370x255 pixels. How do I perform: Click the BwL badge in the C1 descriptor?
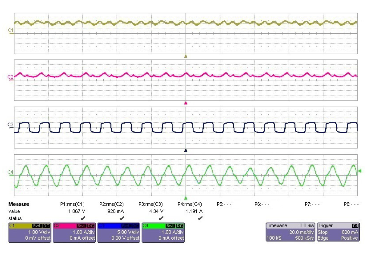point(37,226)
